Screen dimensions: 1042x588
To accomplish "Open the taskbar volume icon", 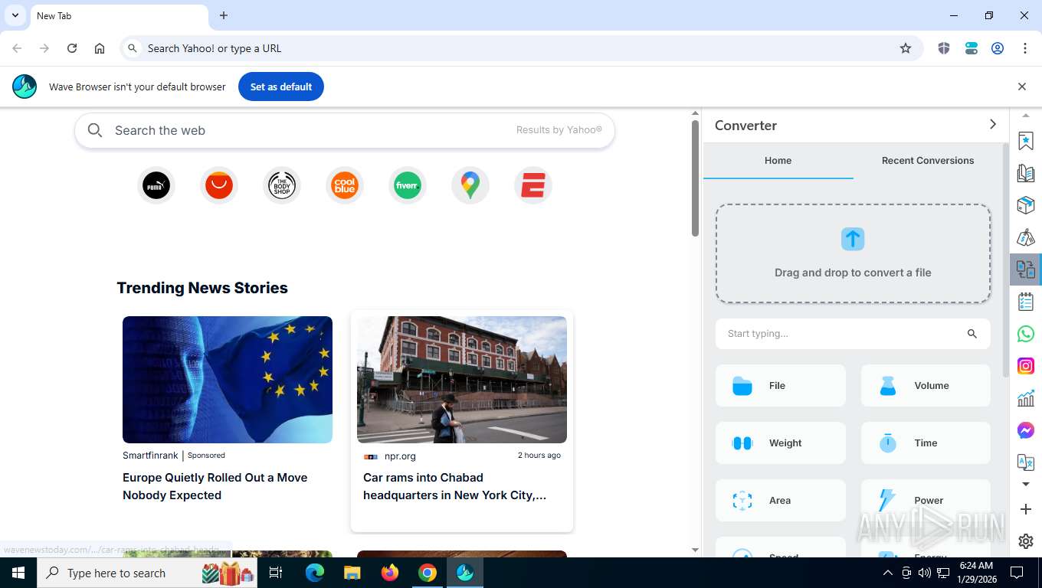I will coord(925,573).
